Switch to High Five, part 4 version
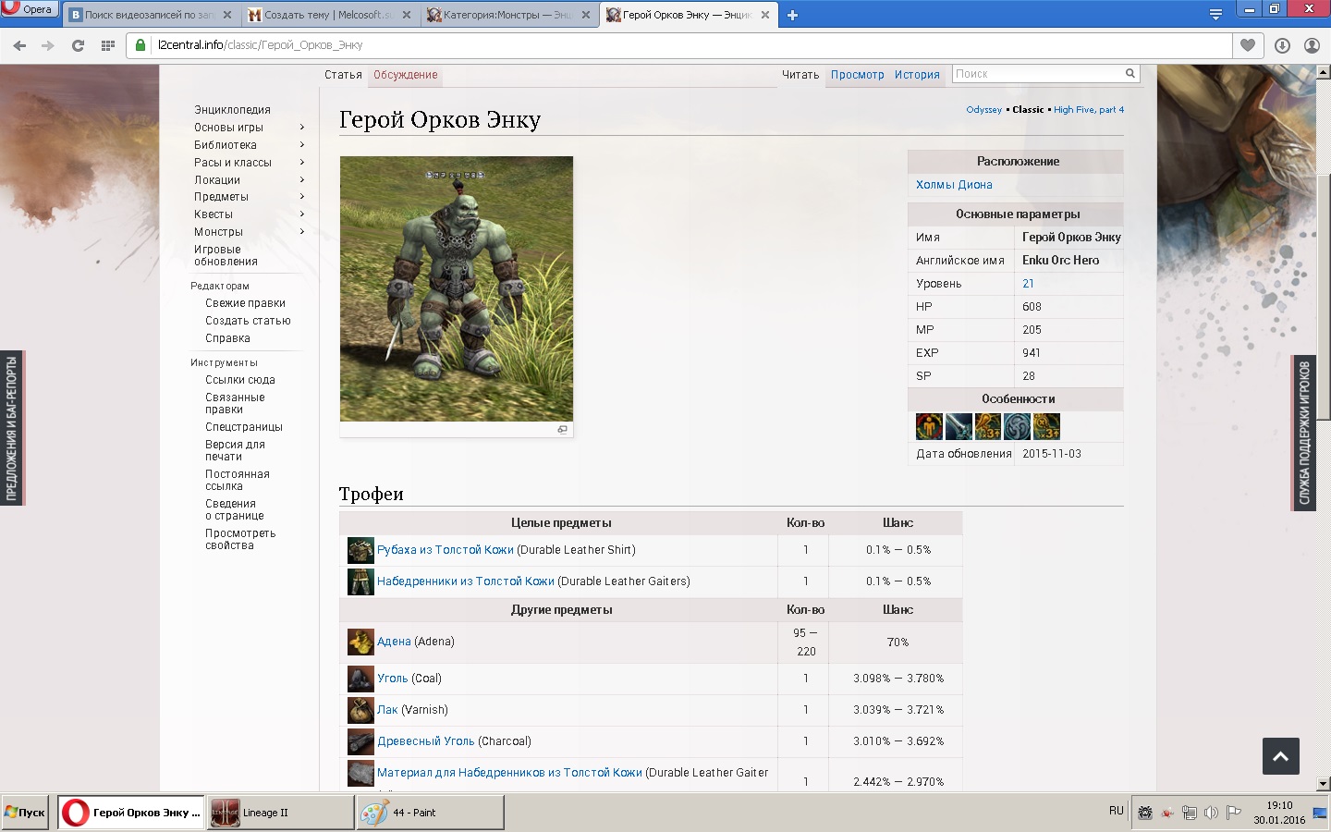 point(1089,110)
